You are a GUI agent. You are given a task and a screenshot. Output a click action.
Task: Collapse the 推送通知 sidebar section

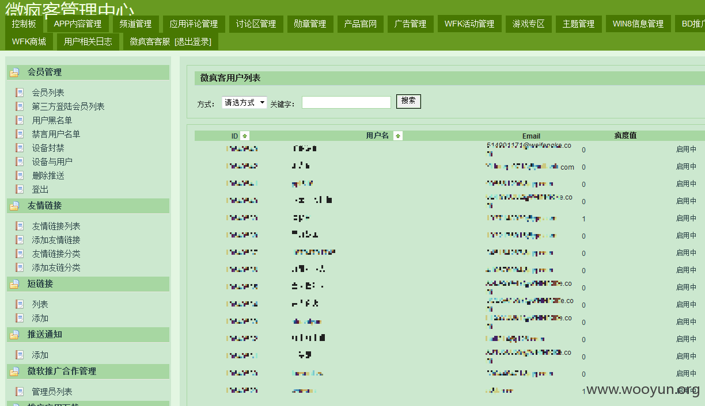(88, 335)
